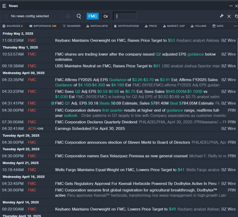Open the Price filter

pos(151,26)
